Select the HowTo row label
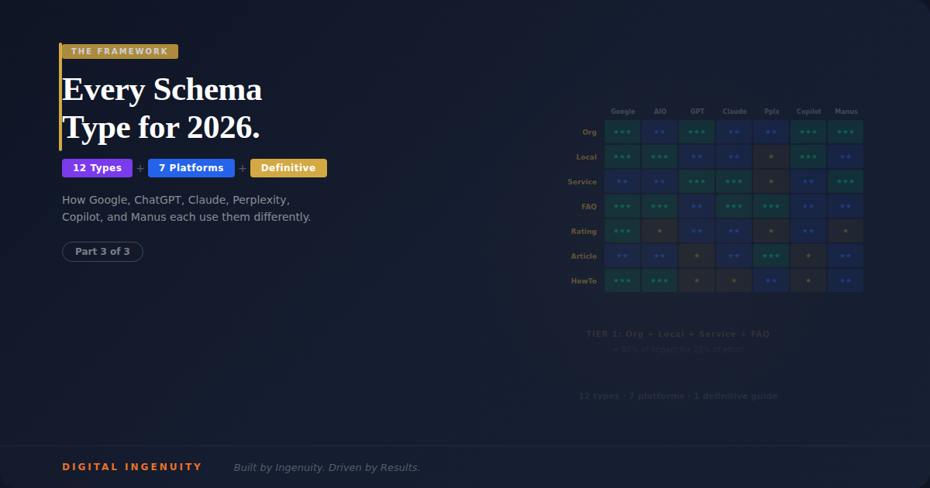The image size is (930, 488). 584,281
